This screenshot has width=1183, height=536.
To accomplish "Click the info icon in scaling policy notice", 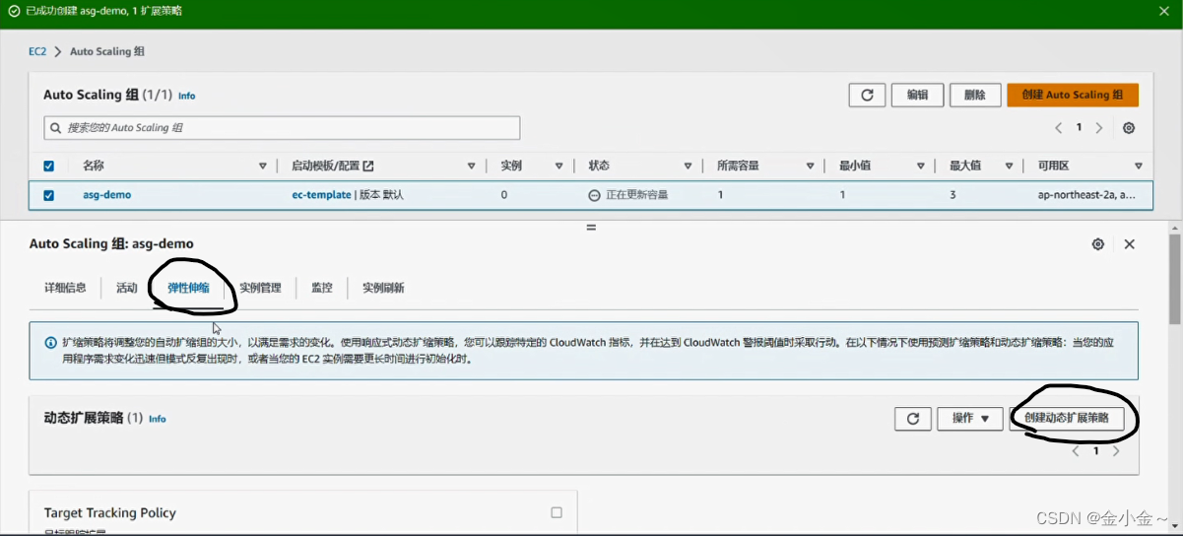I will point(50,343).
